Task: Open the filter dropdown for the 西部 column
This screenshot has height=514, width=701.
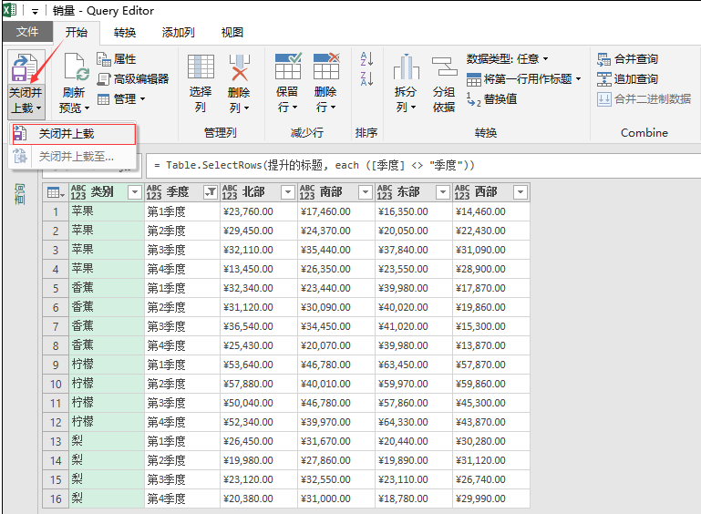Action: point(520,192)
